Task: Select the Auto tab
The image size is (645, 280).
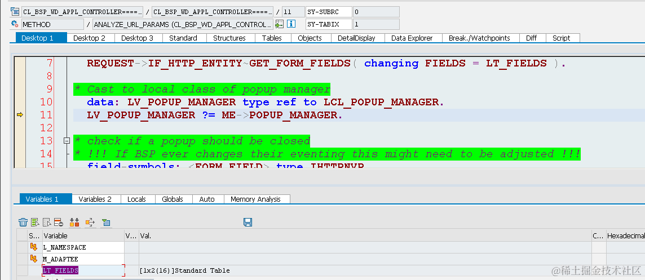Action: click(x=207, y=199)
